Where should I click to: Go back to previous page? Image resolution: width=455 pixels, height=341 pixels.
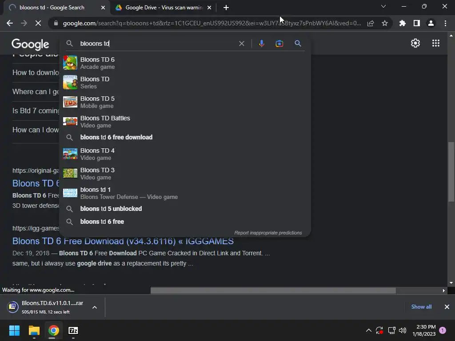[10, 23]
